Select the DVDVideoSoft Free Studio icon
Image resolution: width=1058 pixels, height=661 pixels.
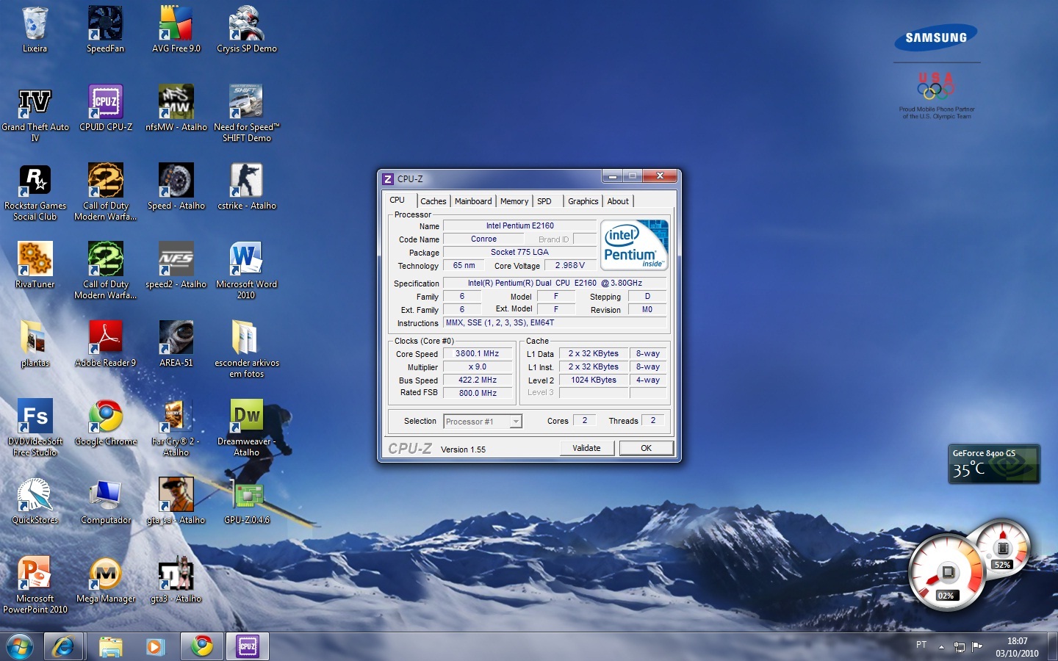point(35,427)
